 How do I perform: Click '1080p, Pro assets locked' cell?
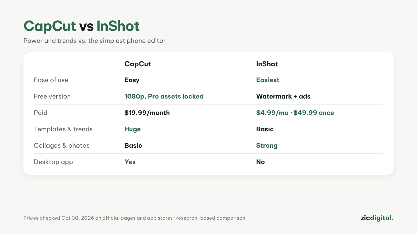(x=164, y=96)
